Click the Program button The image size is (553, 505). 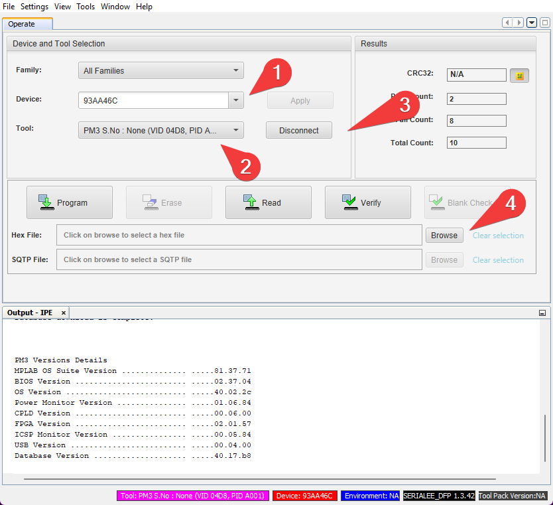70,202
